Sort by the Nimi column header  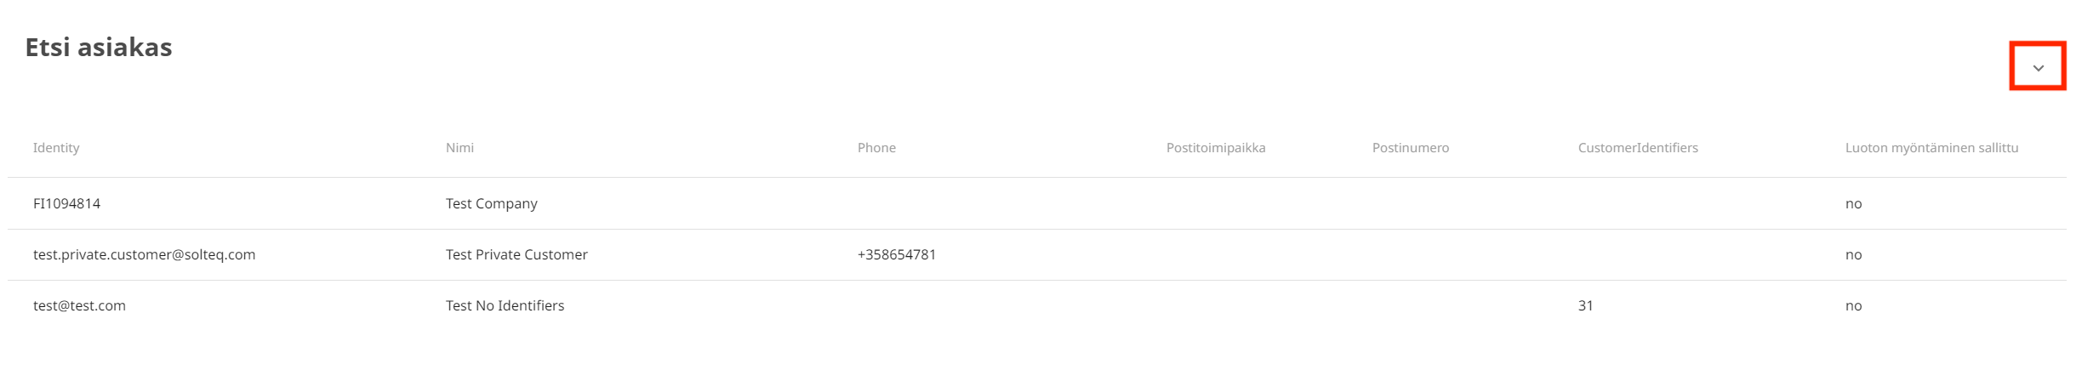459,148
